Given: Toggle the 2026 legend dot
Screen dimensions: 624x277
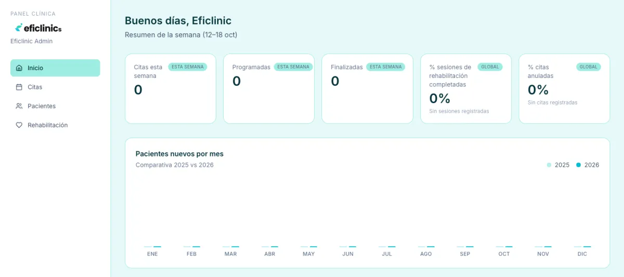Looking at the screenshot, I should tap(579, 165).
